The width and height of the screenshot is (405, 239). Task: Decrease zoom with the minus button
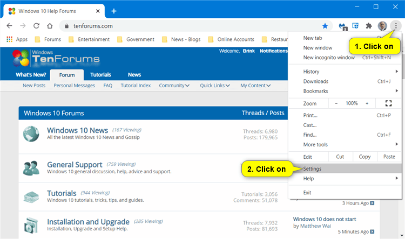[x=336, y=103]
